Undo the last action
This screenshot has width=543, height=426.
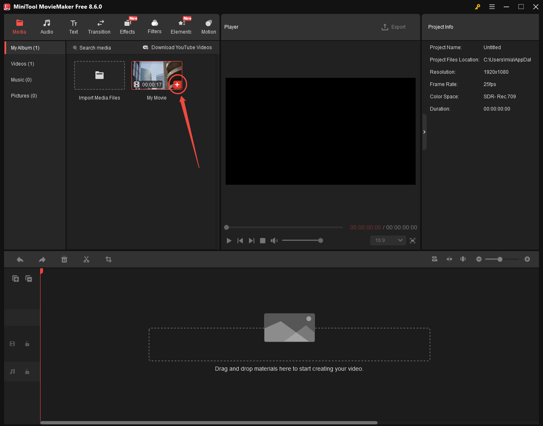tap(20, 259)
